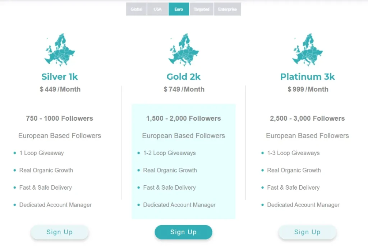368x246 pixels.
Task: Click the bullet beside Dedicated Account Manager in Silver
Action: pos(15,205)
